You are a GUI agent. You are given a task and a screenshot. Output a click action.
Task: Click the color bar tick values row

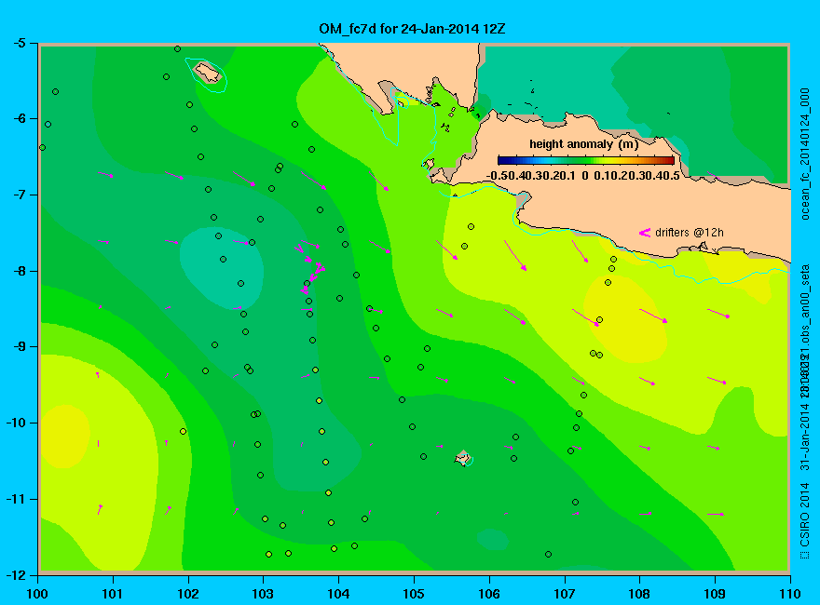point(583,176)
